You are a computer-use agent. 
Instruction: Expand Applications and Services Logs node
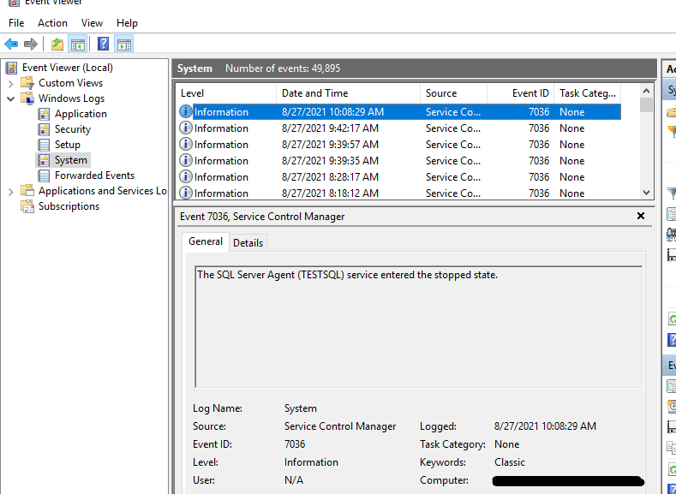pyautogui.click(x=11, y=191)
